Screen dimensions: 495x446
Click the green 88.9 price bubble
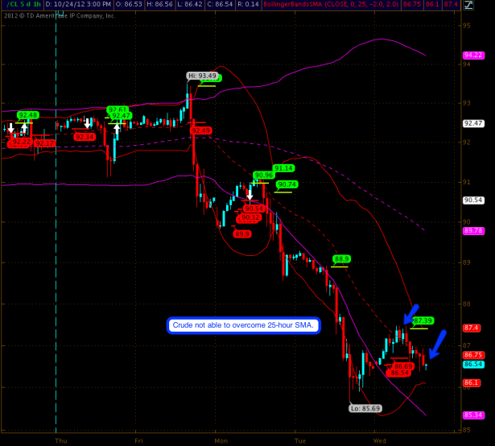(x=341, y=258)
